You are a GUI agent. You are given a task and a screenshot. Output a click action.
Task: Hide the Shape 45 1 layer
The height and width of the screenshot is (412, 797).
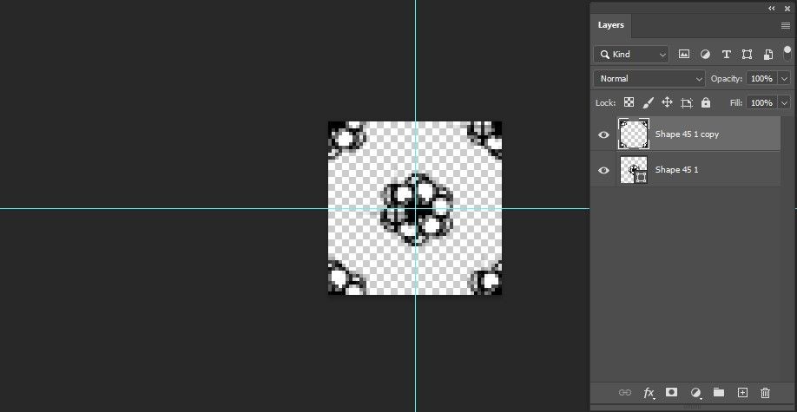[x=603, y=170]
